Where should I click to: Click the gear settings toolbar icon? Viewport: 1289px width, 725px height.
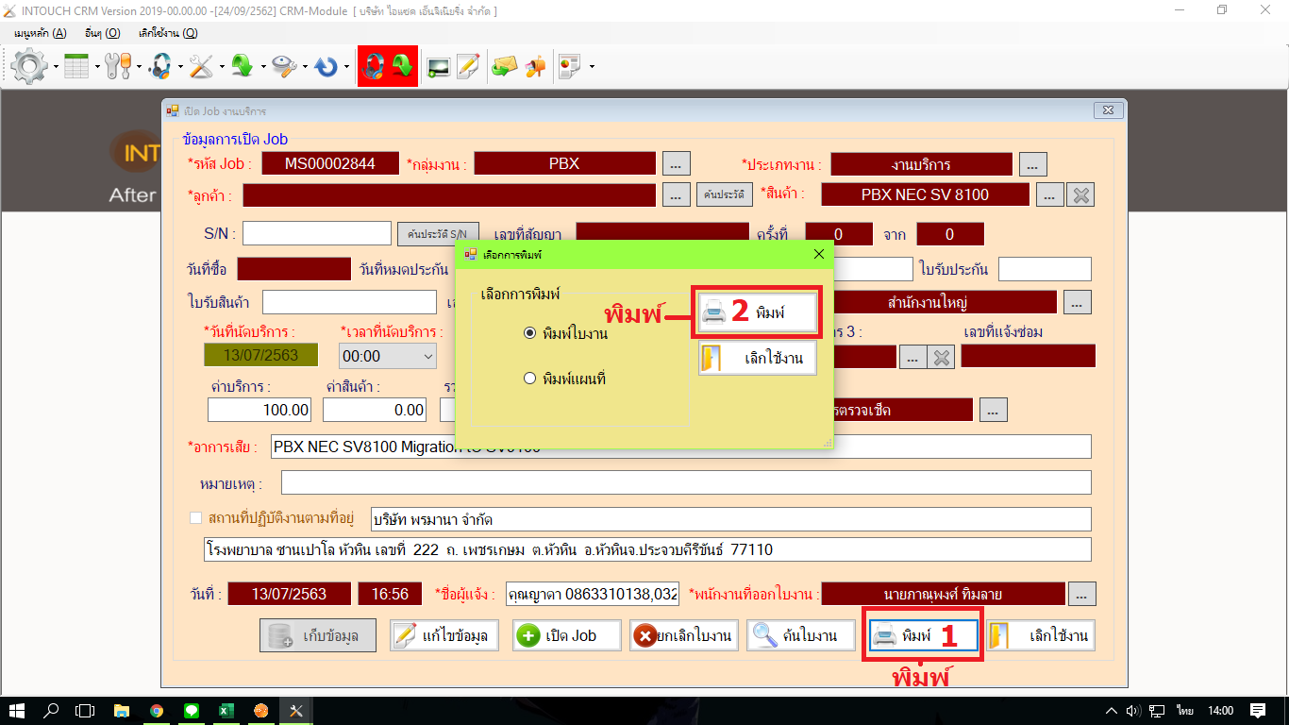[x=29, y=66]
